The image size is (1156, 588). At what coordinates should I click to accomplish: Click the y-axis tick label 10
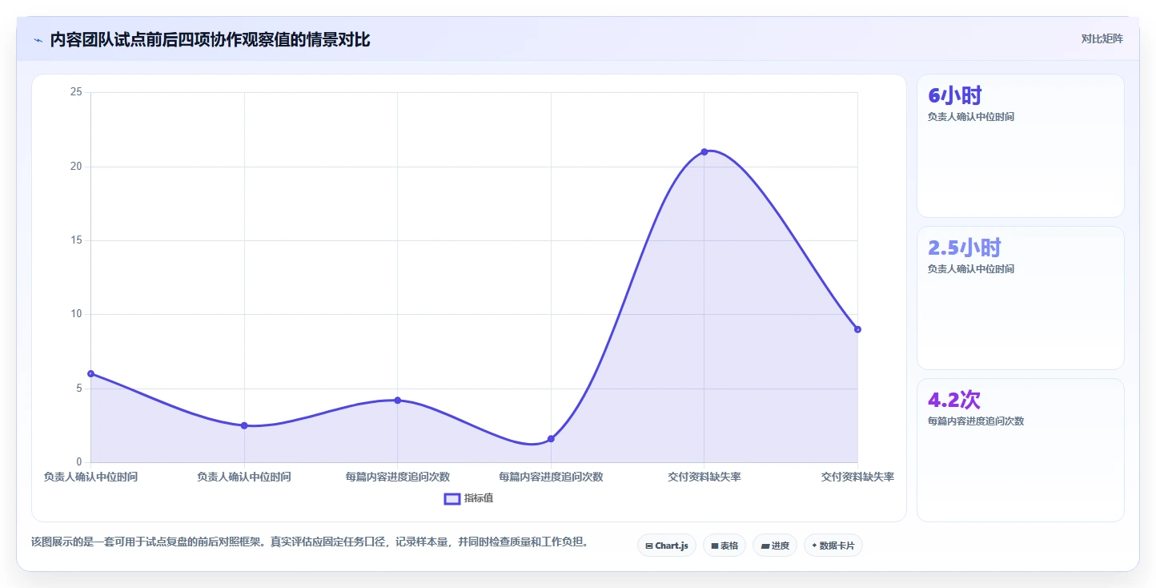coord(76,314)
